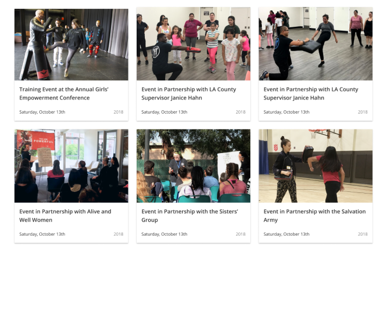Click the 2018 year on the Girls' Empowerment card
The height and width of the screenshot is (328, 387).
pos(119,112)
